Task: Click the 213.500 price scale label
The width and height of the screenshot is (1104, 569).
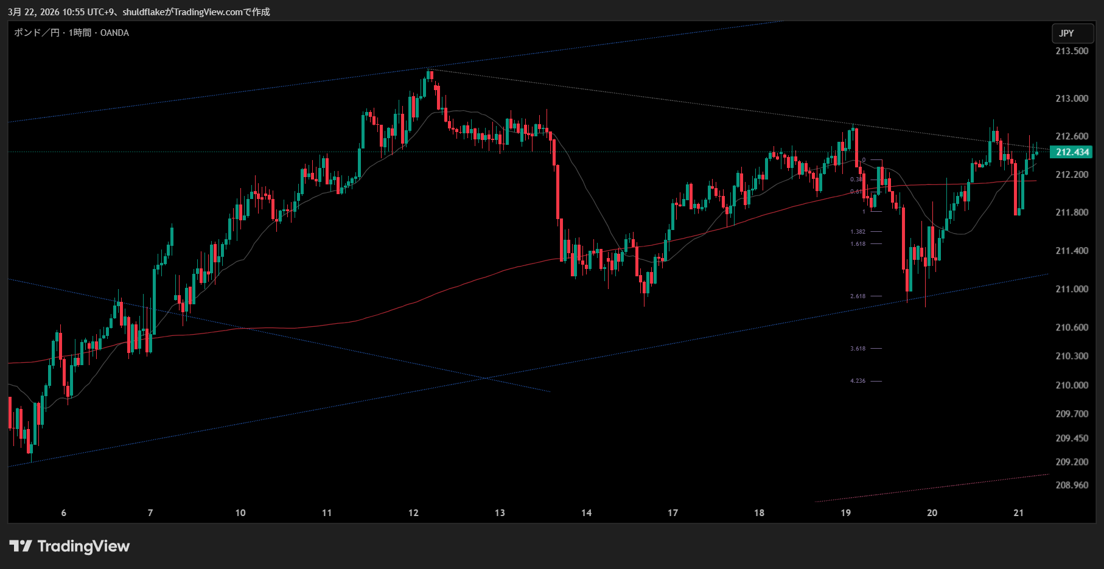Action: click(x=1072, y=51)
